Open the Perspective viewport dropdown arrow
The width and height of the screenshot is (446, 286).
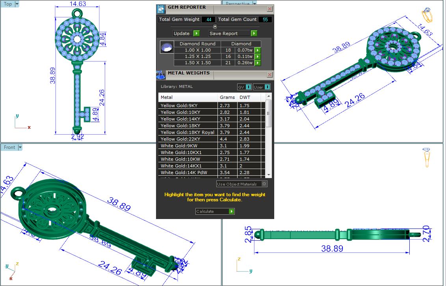[x=255, y=3]
